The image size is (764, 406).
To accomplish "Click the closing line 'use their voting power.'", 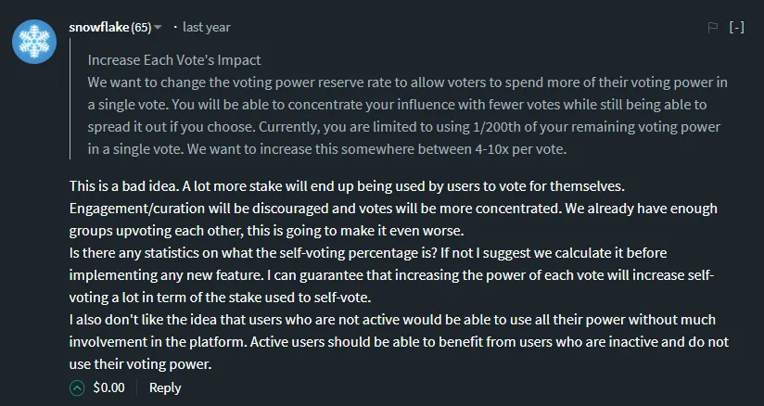I will point(140,364).
